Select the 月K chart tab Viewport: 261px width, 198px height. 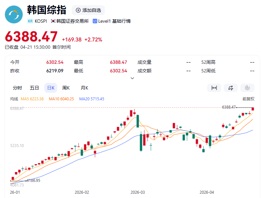pyautogui.click(x=84, y=88)
